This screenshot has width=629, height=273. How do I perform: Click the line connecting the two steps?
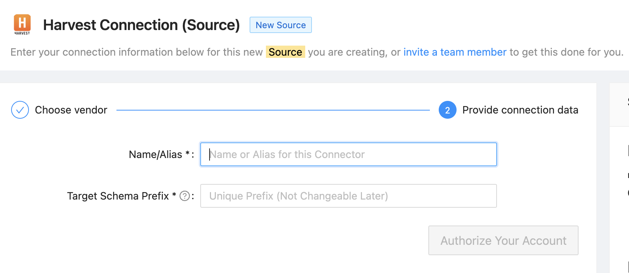coord(273,110)
